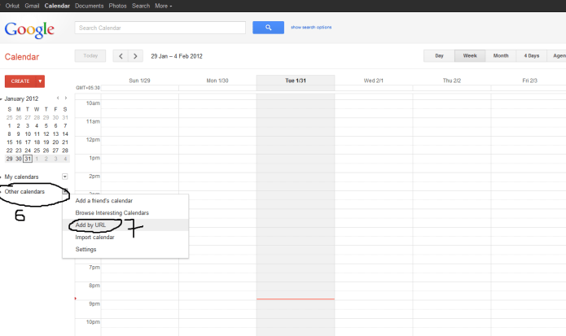Switch to 4 Days view
Image resolution: width=566 pixels, height=336 pixels.
[x=531, y=56]
